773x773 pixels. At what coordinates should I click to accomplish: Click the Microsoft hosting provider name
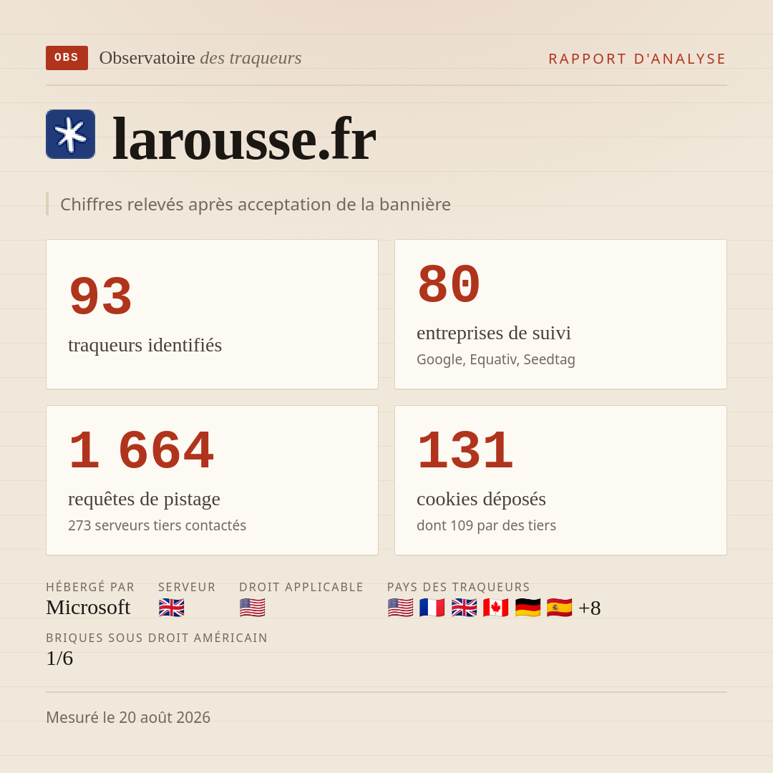pos(88,608)
